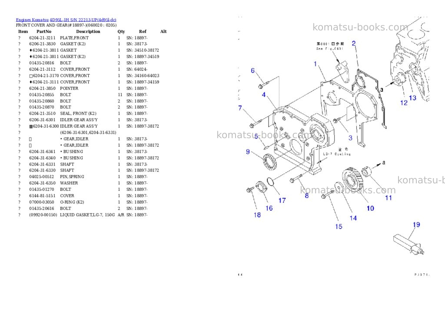The width and height of the screenshot is (445, 315).
Task: Click diagram callout number 12
Action: 404,103
